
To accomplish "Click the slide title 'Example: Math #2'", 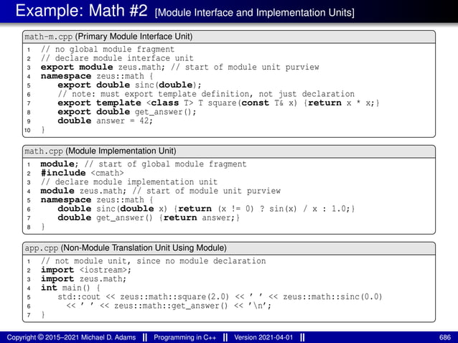I will click(82, 11).
